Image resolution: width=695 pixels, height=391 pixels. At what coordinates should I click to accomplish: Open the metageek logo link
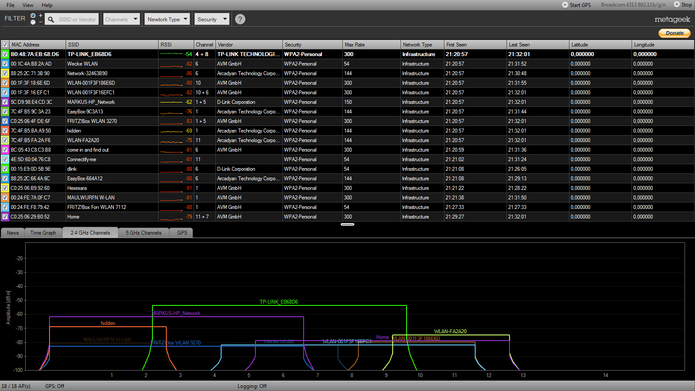[672, 20]
